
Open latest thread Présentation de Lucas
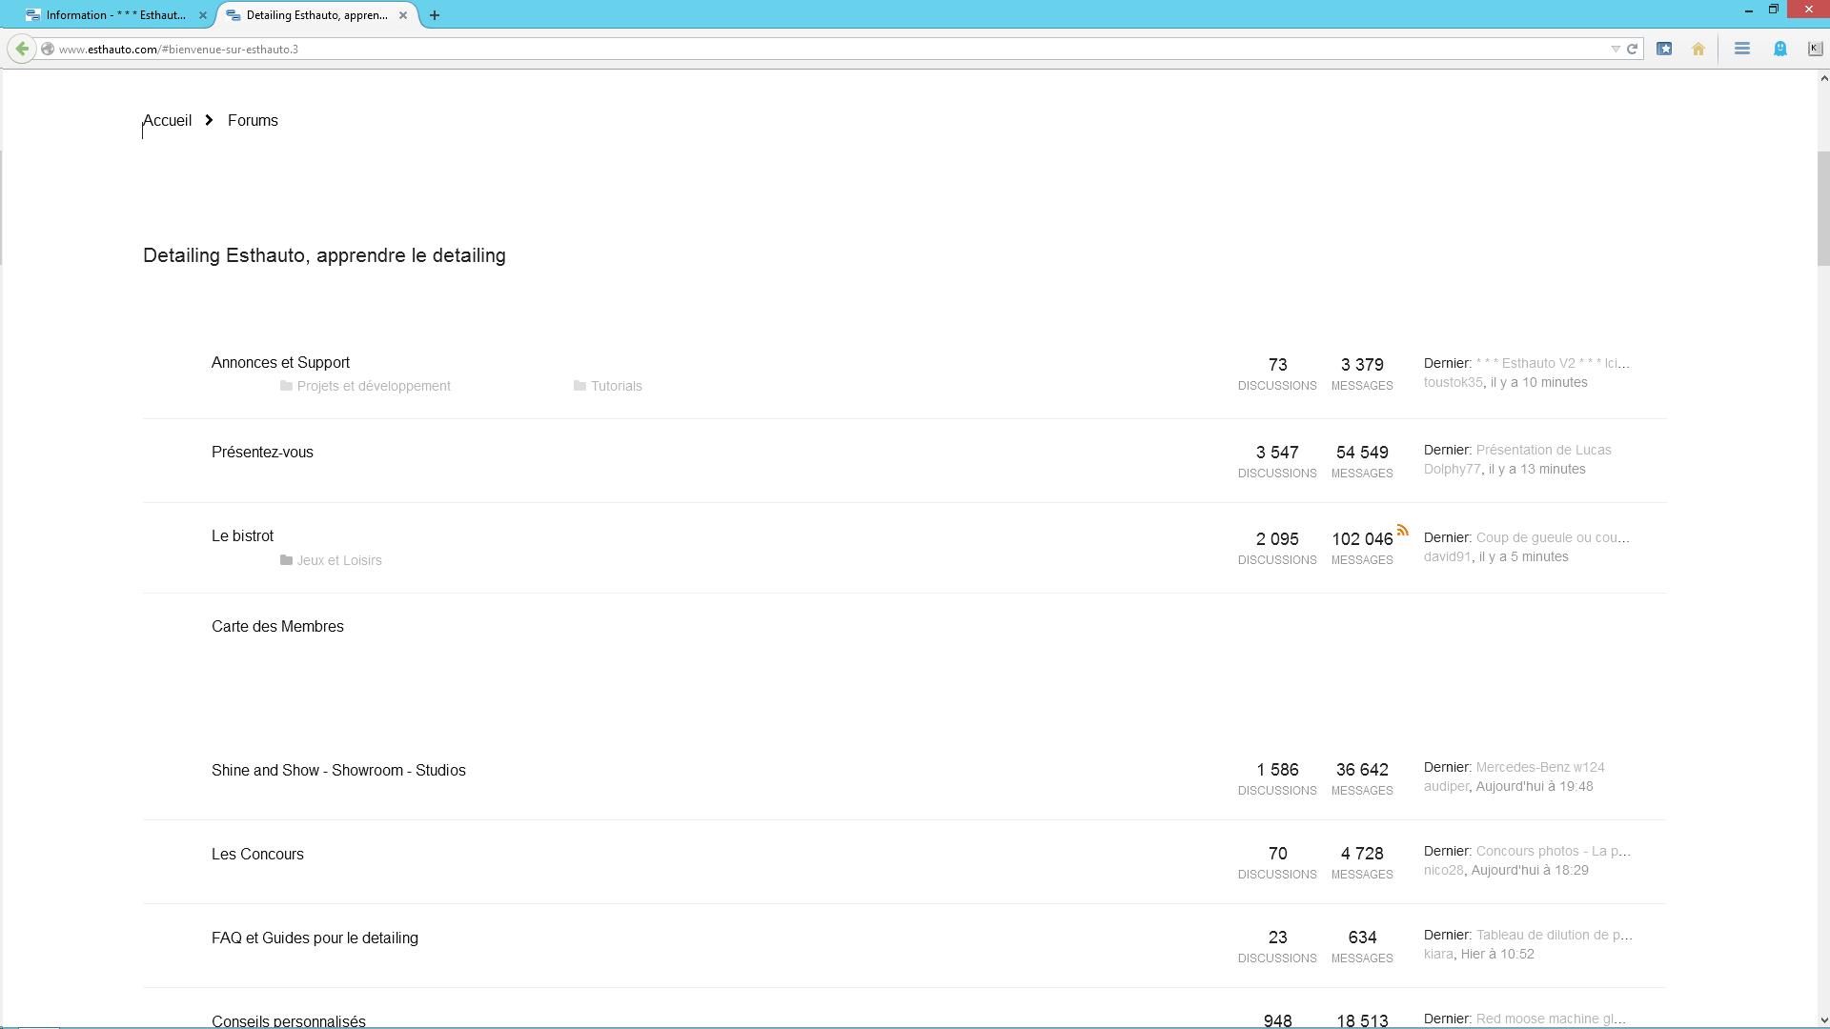click(1544, 450)
